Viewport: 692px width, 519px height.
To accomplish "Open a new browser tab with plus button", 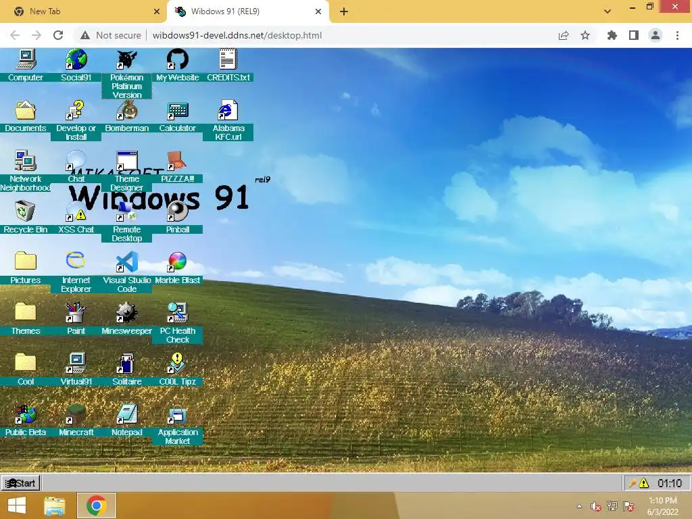I will coord(344,11).
